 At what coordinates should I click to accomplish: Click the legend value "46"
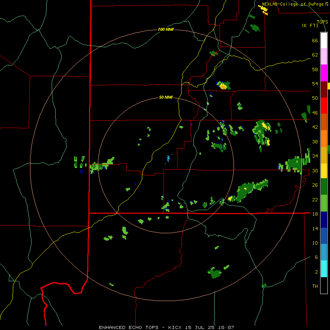(315, 113)
